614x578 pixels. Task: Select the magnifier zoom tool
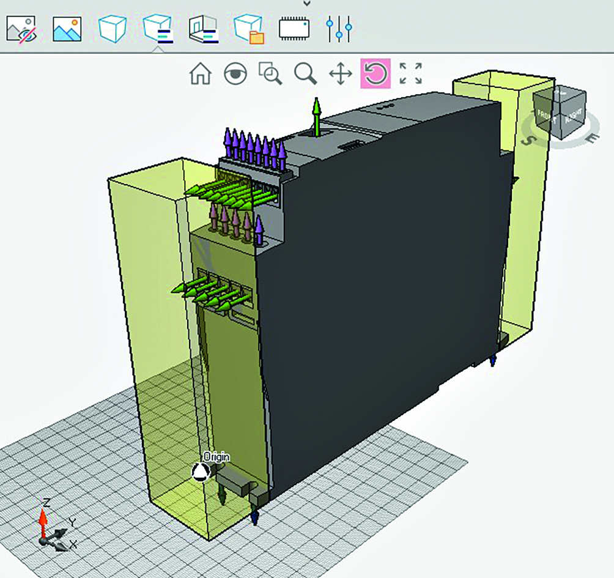pyautogui.click(x=305, y=74)
